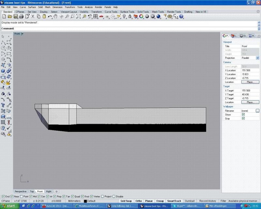The height and width of the screenshot is (209, 261).
Task: Toggle the Mid osnap checkbox
Action: [x=31, y=197]
